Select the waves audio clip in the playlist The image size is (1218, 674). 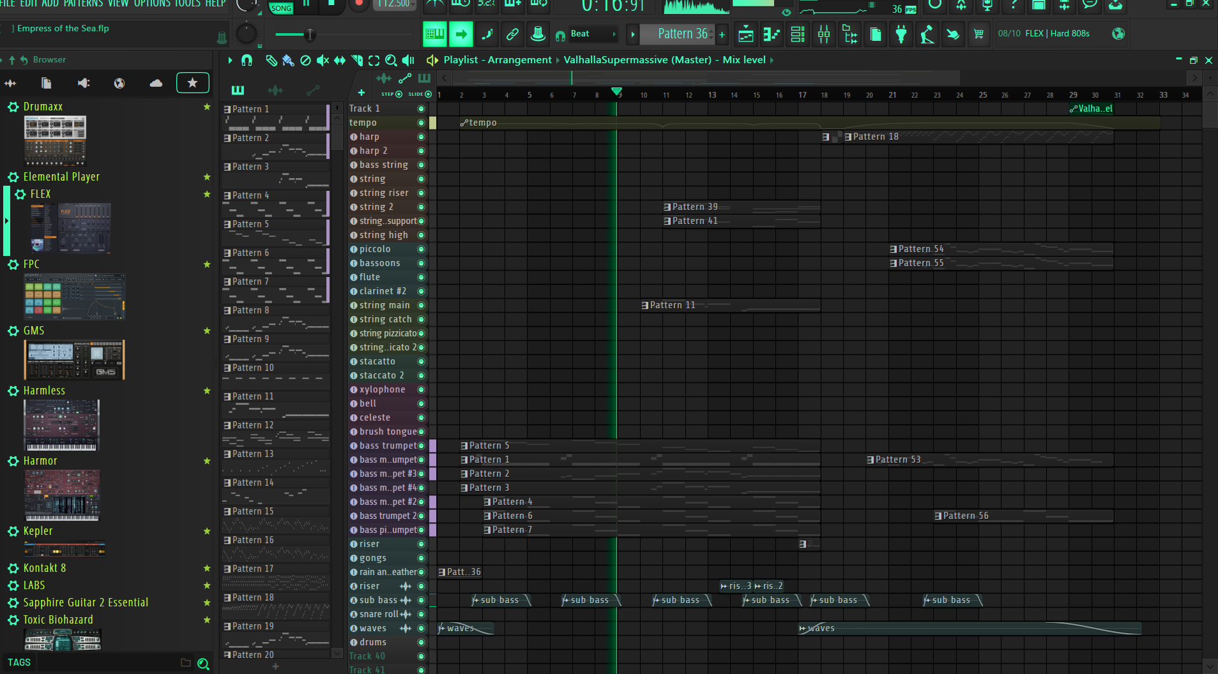[x=464, y=628]
